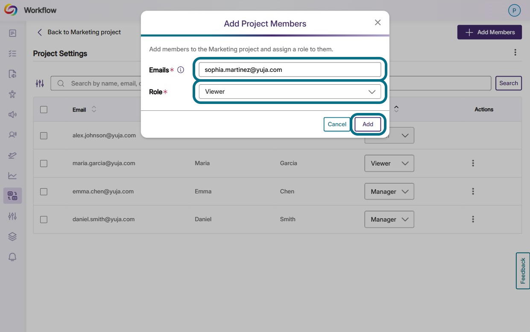Click the Search button

pos(509,83)
